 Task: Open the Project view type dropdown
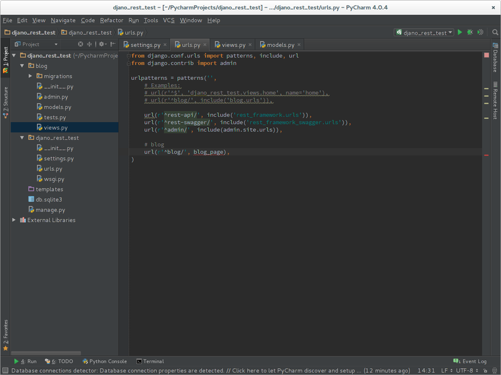(x=36, y=44)
